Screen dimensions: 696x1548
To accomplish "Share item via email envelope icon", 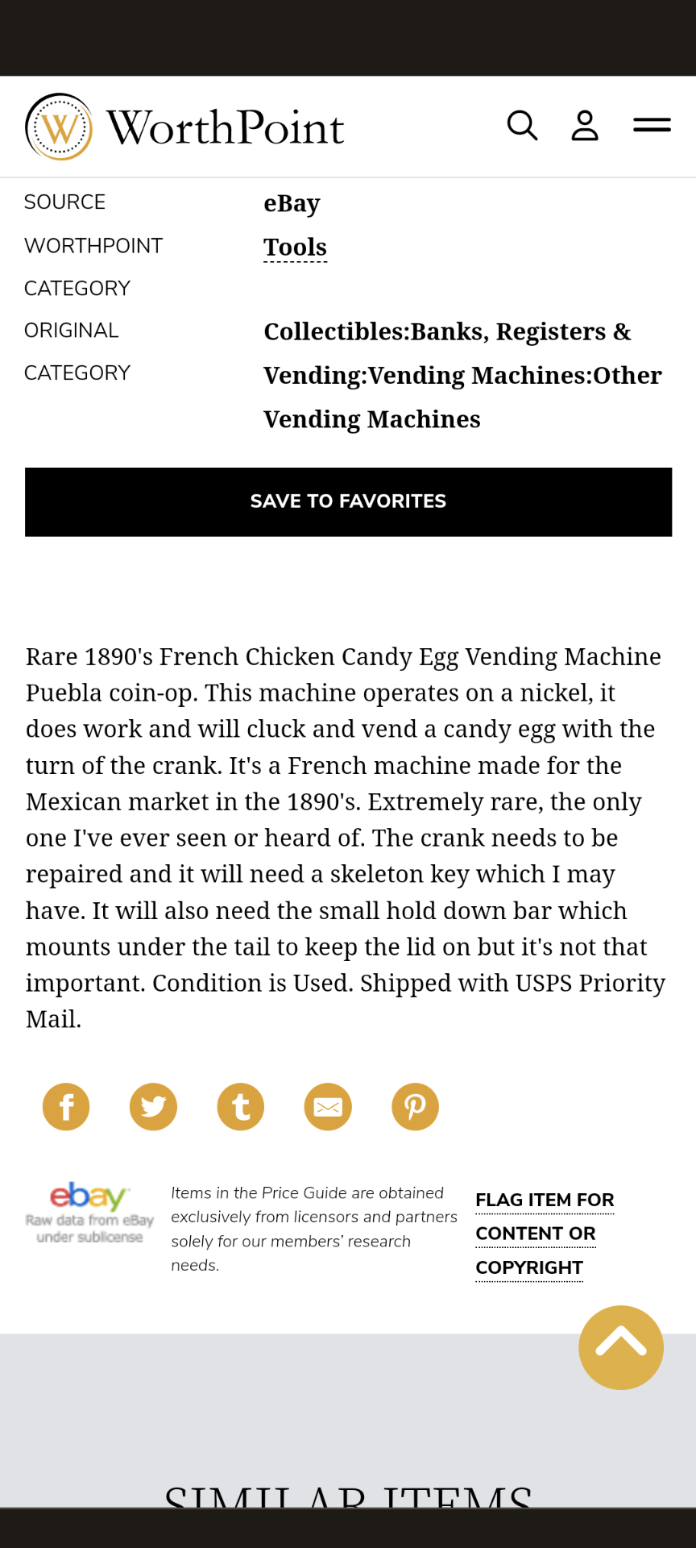I will pos(328,1106).
